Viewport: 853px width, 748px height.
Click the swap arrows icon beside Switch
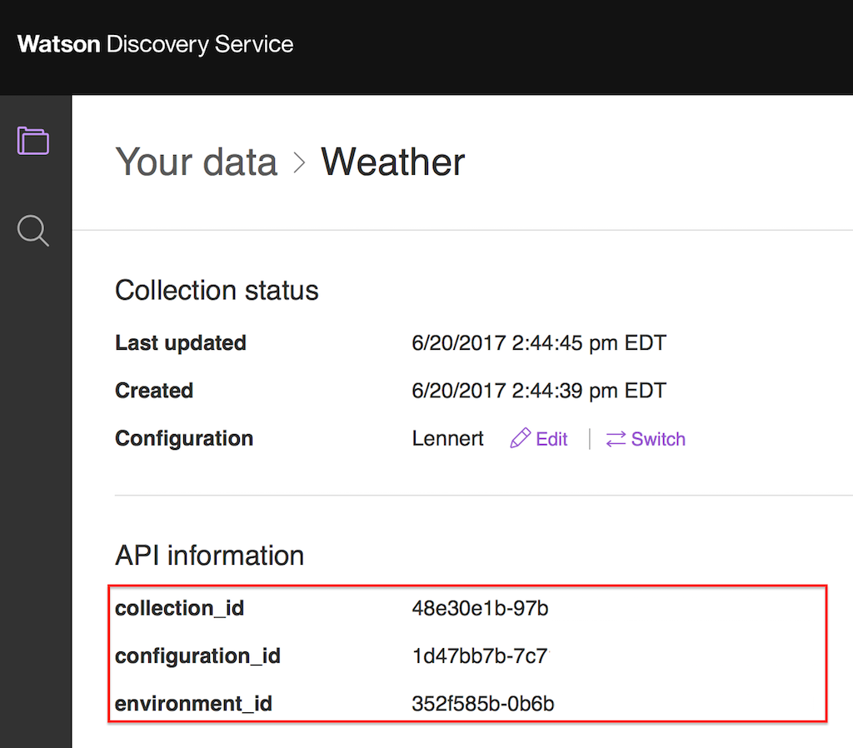[616, 439]
